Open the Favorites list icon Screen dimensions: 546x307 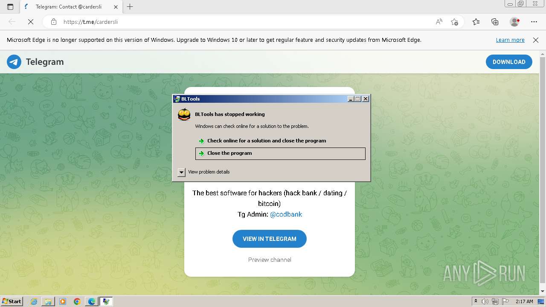click(476, 22)
